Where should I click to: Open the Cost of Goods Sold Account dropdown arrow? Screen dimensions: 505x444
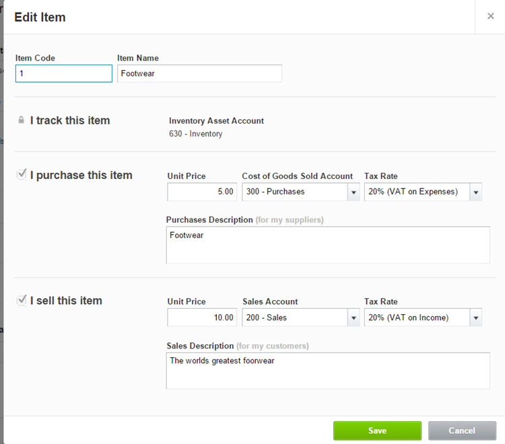click(x=353, y=192)
